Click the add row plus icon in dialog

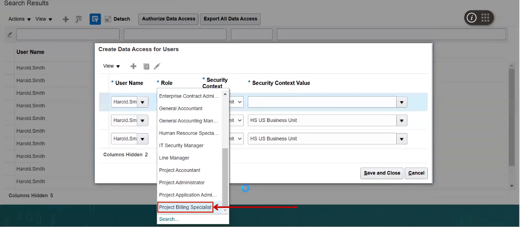coord(133,66)
